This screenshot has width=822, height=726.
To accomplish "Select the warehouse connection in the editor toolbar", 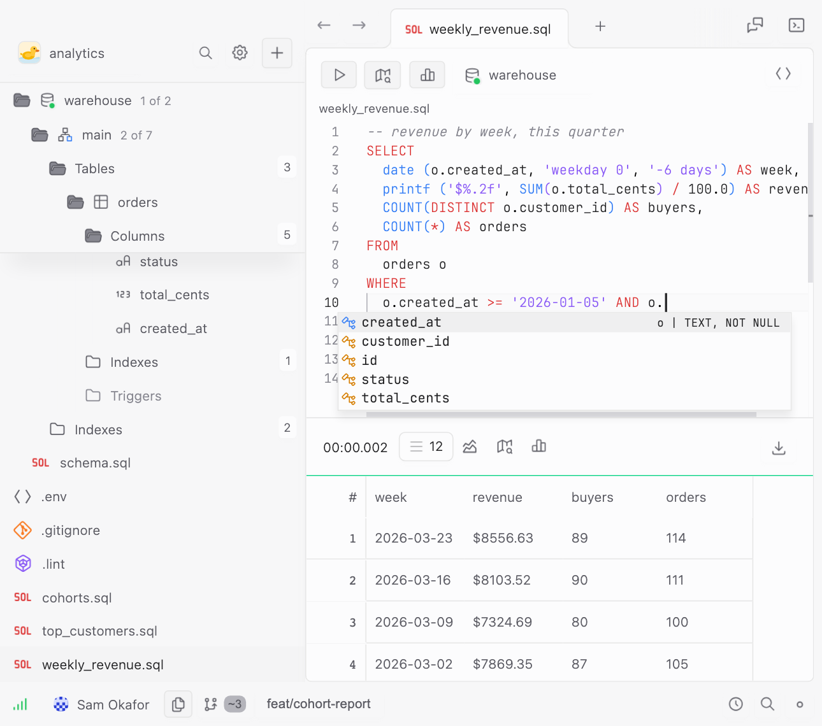I will [511, 75].
